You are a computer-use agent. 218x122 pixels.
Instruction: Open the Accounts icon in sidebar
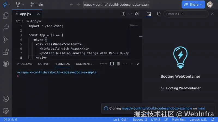coord(6,99)
